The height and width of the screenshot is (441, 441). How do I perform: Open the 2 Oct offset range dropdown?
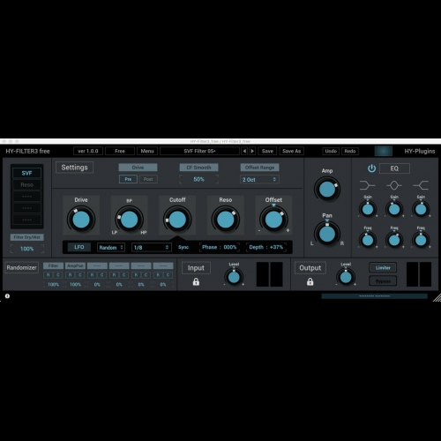click(259, 179)
